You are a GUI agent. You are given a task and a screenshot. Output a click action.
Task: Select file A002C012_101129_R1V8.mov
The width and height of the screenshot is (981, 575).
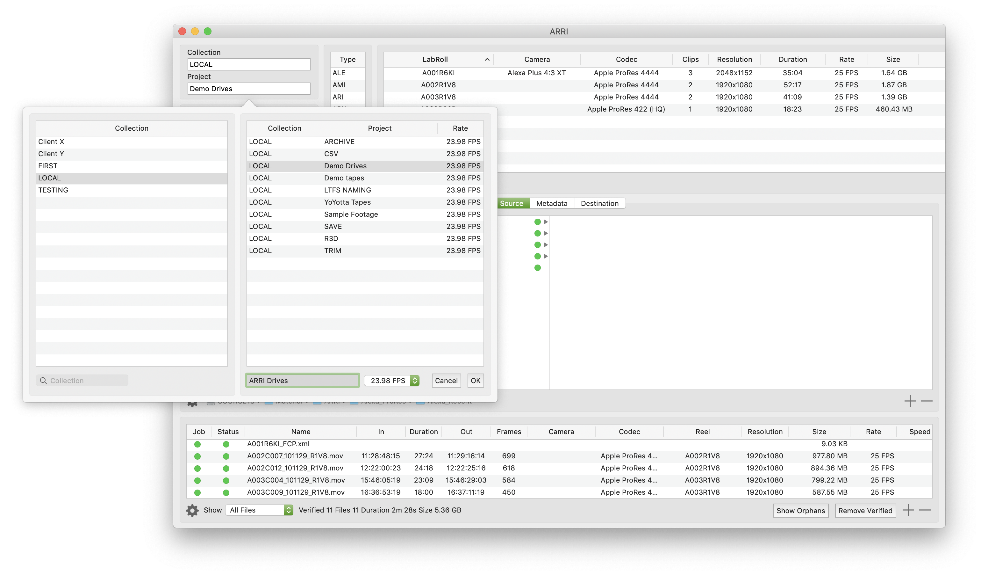559,468
